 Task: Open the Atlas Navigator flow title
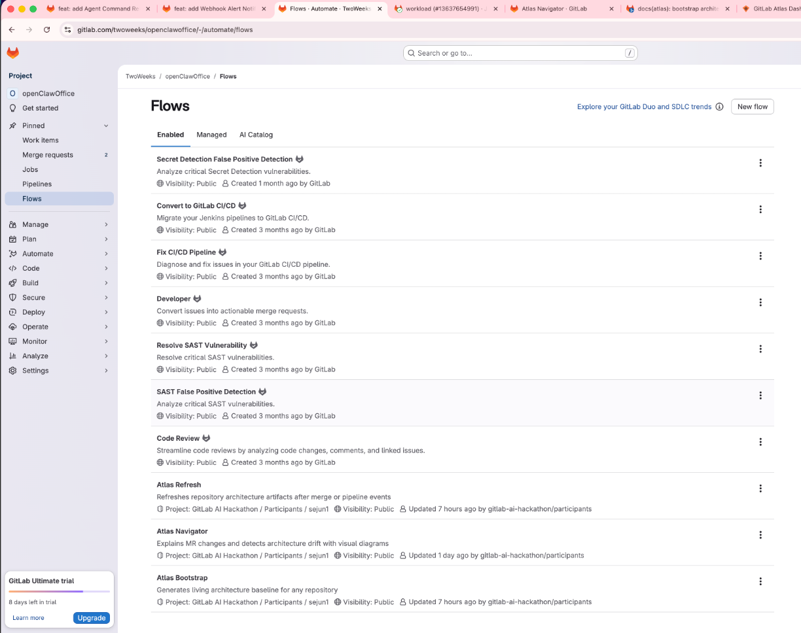pyautogui.click(x=182, y=532)
